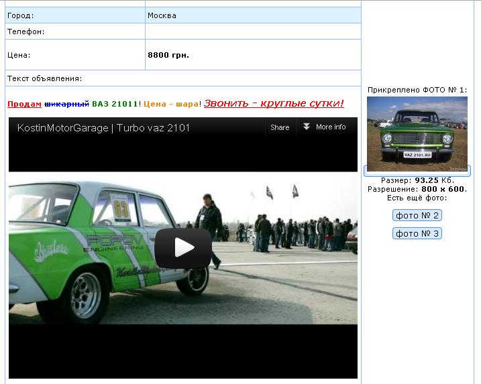Click the orange 'Цена - шара' text
Viewport: 481px width, 384px height.
171,104
